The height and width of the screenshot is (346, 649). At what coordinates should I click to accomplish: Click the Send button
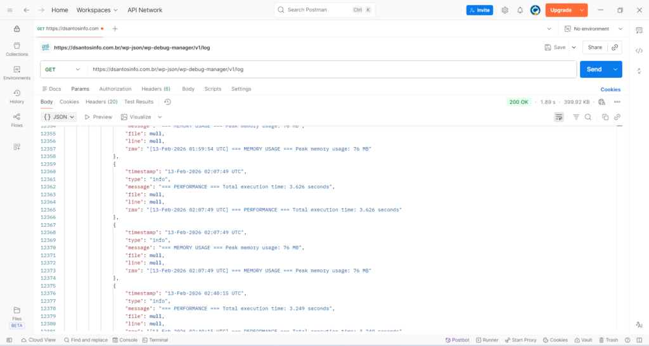tap(594, 69)
